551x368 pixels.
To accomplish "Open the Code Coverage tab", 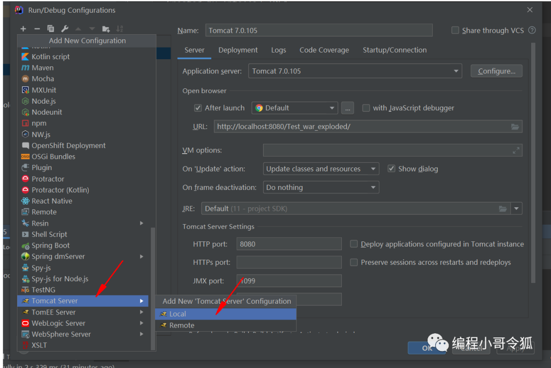I will 324,50.
